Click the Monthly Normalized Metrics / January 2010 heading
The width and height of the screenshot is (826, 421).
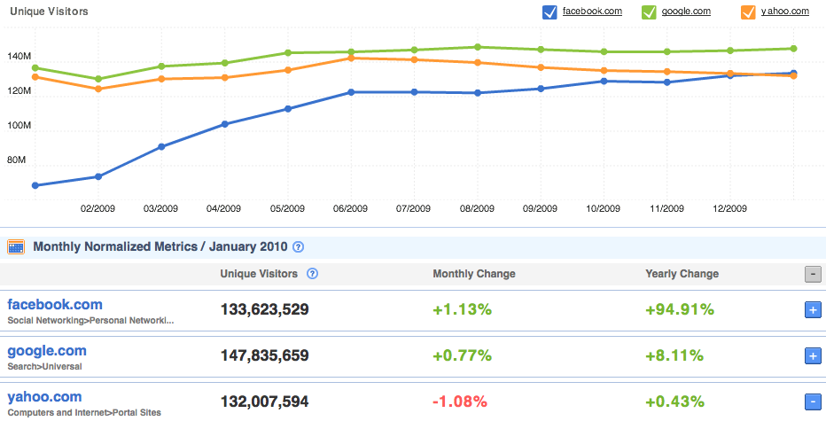click(x=160, y=246)
